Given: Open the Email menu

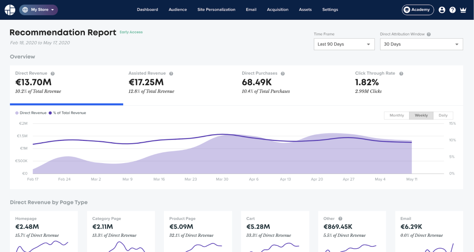Looking at the screenshot, I should [x=251, y=9].
